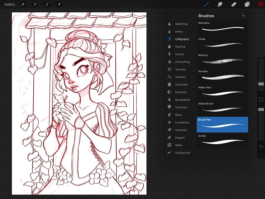Open the active color picker circle
265x199 pixels.
pos(260,4)
